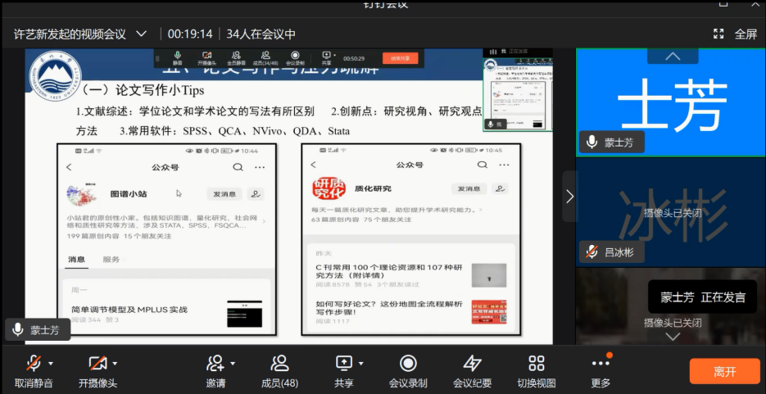Open 会议纪要 meeting minutes
The height and width of the screenshot is (394, 766).
tap(472, 363)
